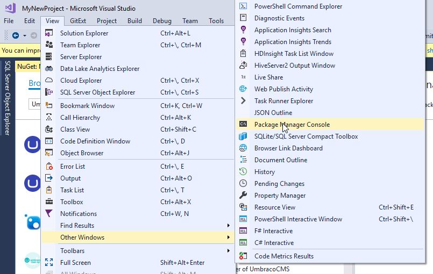Click the Browser Link Dashboard icon
Viewport: 433px width, 274px height.
pos(243,148)
